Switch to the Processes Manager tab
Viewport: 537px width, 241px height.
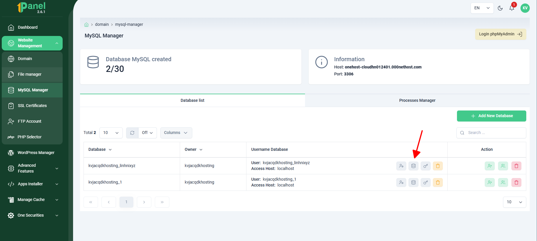pos(417,100)
